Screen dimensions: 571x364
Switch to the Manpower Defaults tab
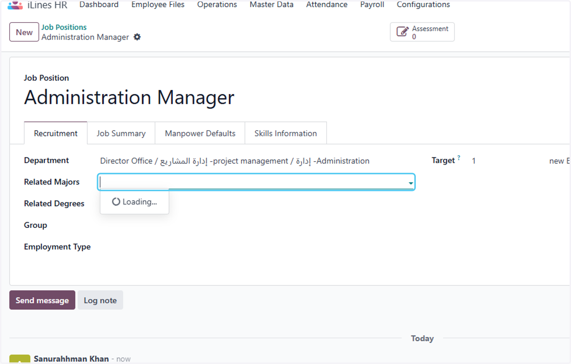click(200, 133)
